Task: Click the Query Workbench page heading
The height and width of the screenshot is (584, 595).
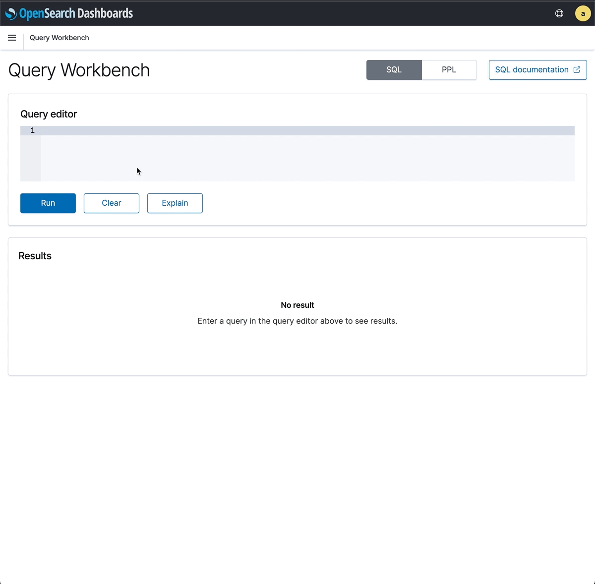Action: [x=79, y=70]
